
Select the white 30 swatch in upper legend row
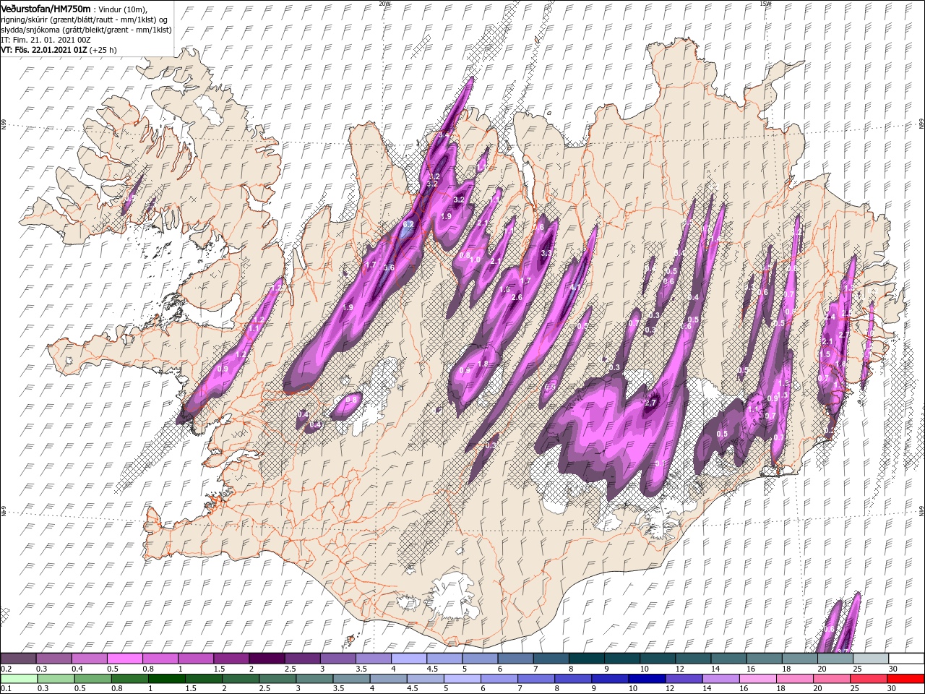click(x=907, y=659)
